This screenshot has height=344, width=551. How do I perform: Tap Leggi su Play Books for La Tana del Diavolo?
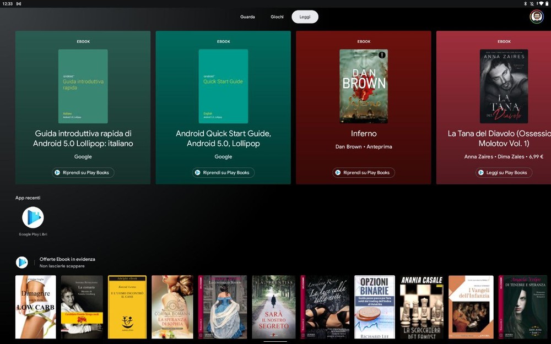click(x=504, y=172)
